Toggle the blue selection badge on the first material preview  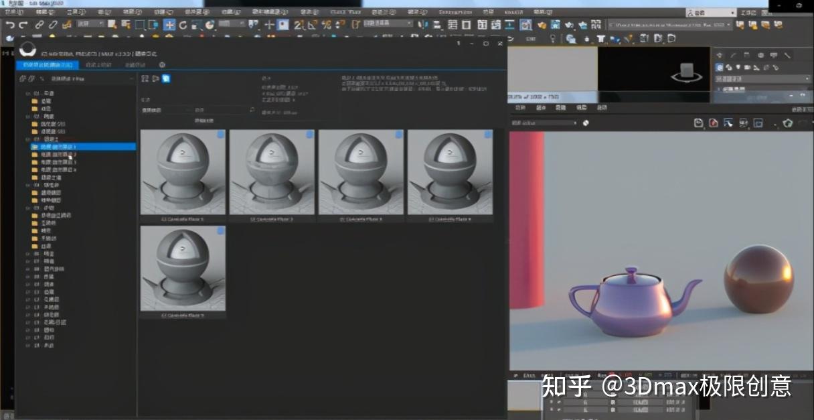point(220,134)
